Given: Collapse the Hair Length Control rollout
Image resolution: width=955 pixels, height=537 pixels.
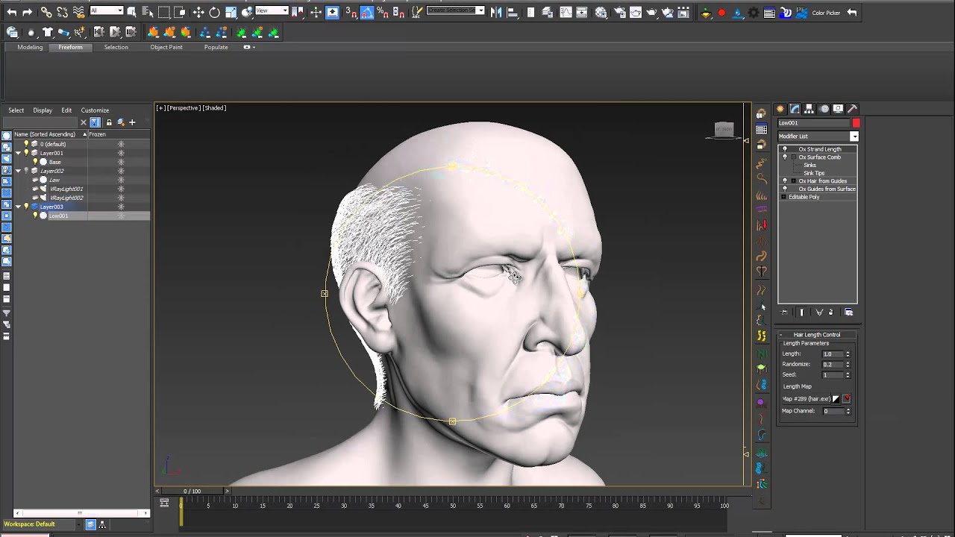Looking at the screenshot, I should coord(817,335).
